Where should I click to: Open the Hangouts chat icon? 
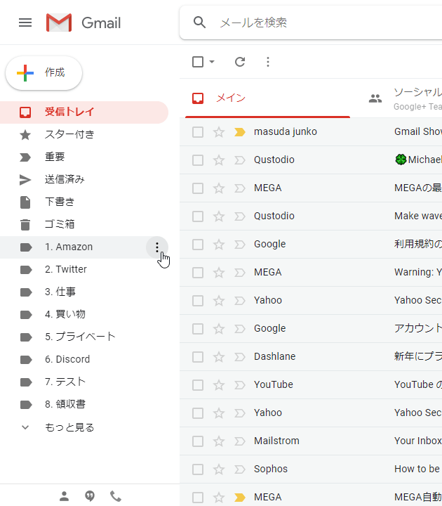coord(90,496)
